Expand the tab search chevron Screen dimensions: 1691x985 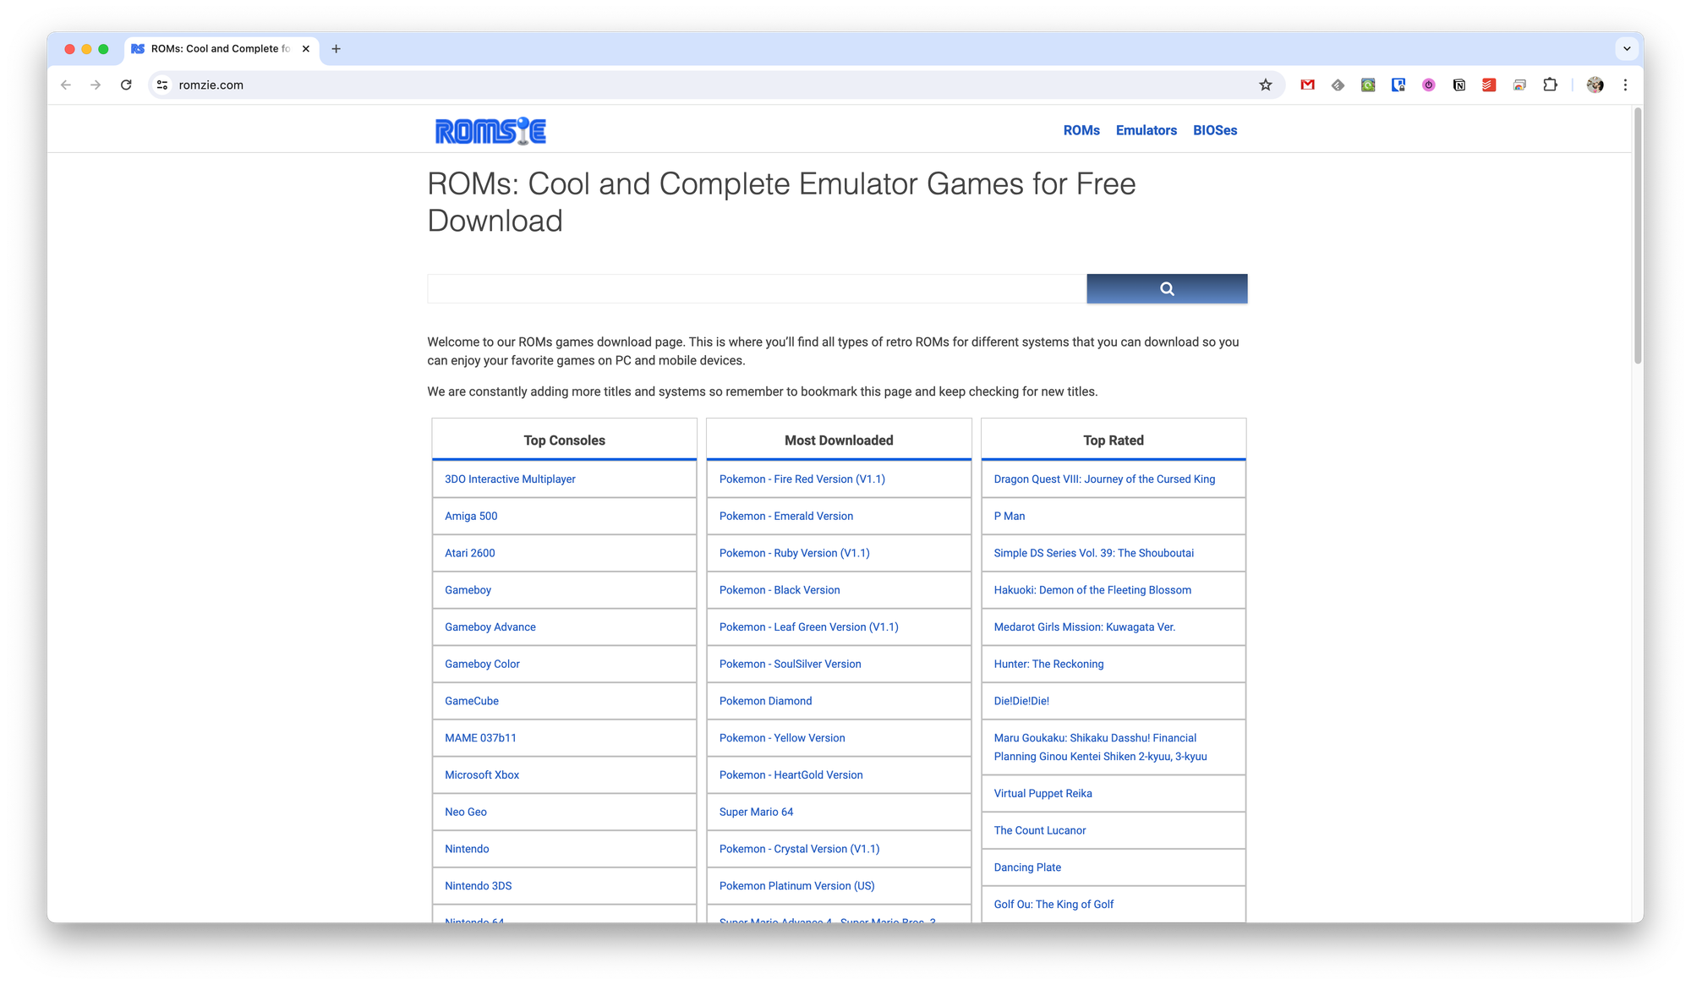[x=1627, y=48]
